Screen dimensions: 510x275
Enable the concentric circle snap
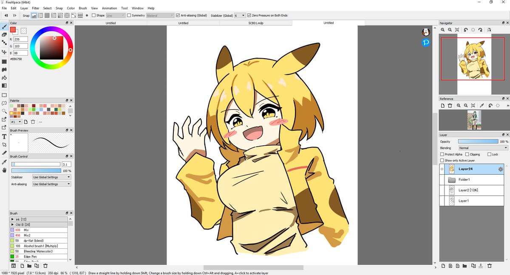point(67,15)
